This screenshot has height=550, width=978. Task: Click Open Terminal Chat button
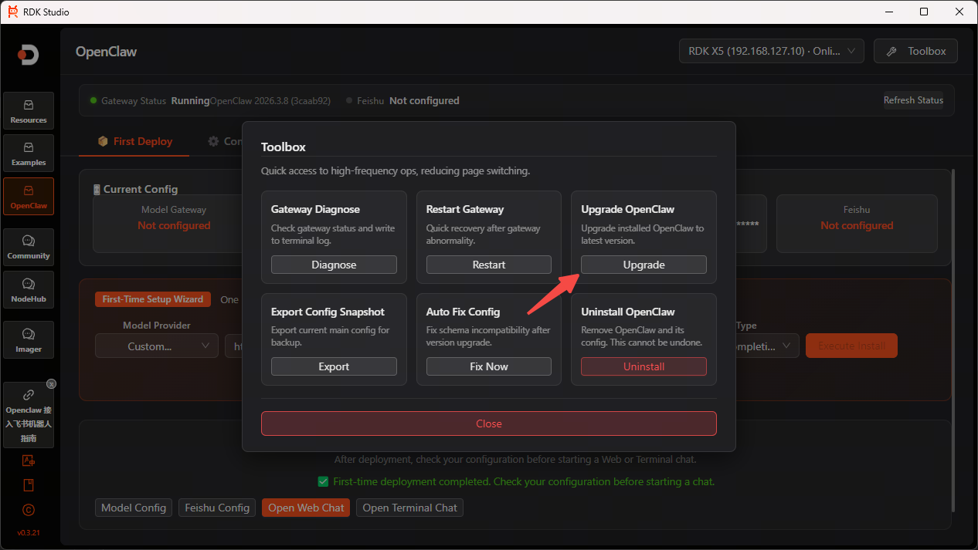click(x=409, y=508)
